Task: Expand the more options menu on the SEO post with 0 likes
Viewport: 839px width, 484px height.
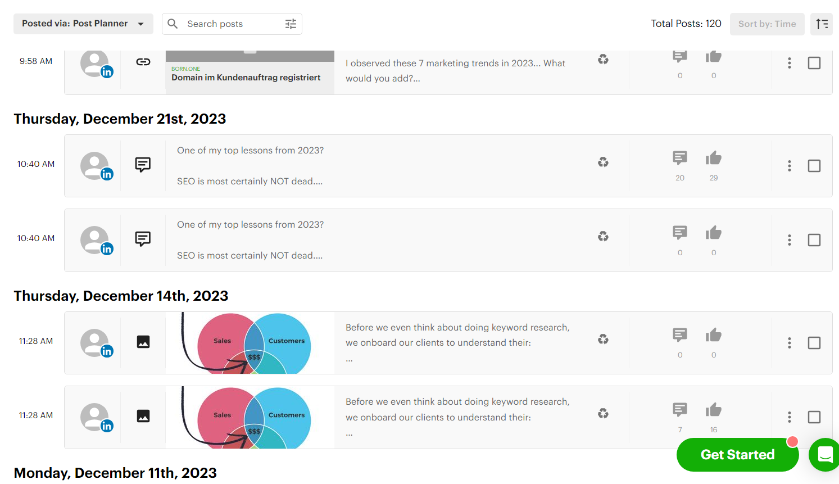Action: [x=789, y=240]
